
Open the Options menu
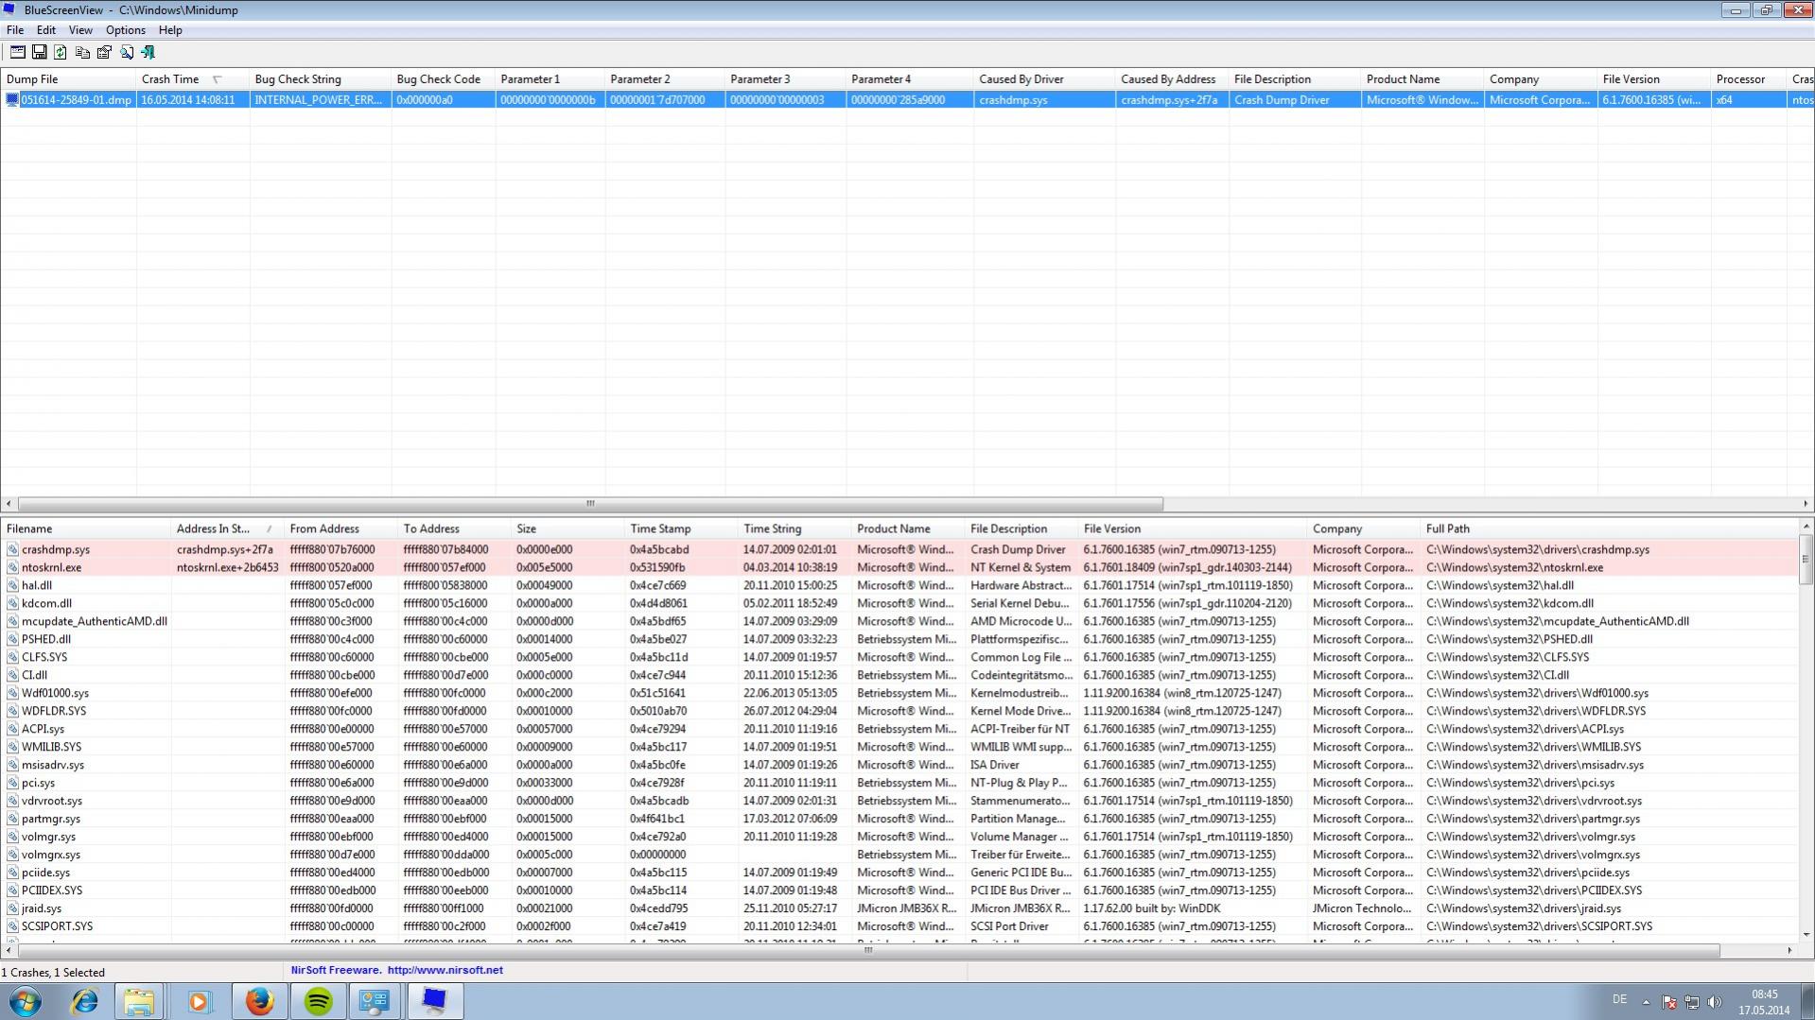coord(126,30)
